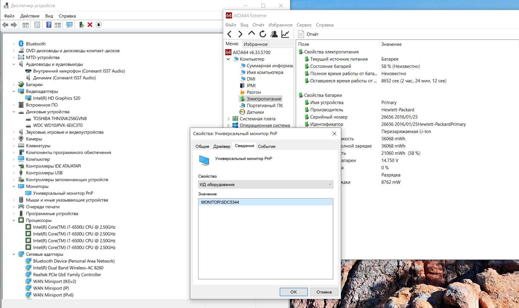Screen dimensions: 519x308
Task: Expand Камеры category in Device Manager
Action: (x=14, y=139)
